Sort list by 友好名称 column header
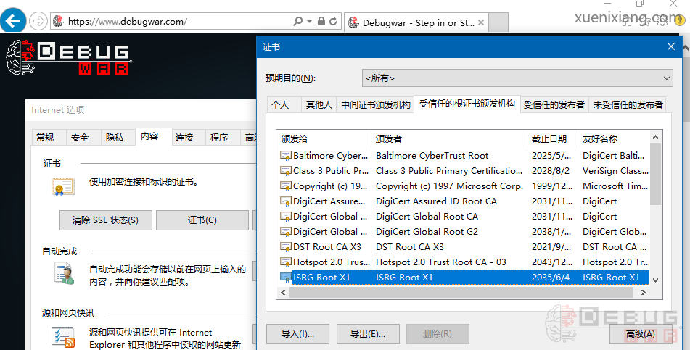Viewport: 690px width, 350px height. pos(613,139)
